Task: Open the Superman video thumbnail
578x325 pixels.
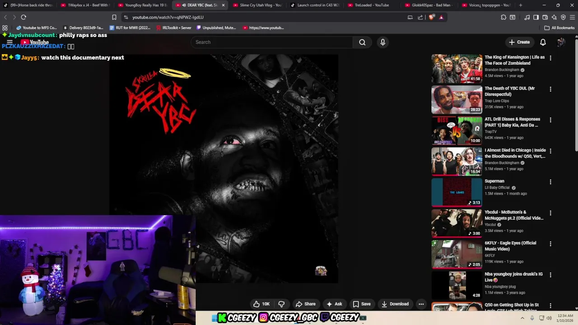Action: [x=457, y=192]
